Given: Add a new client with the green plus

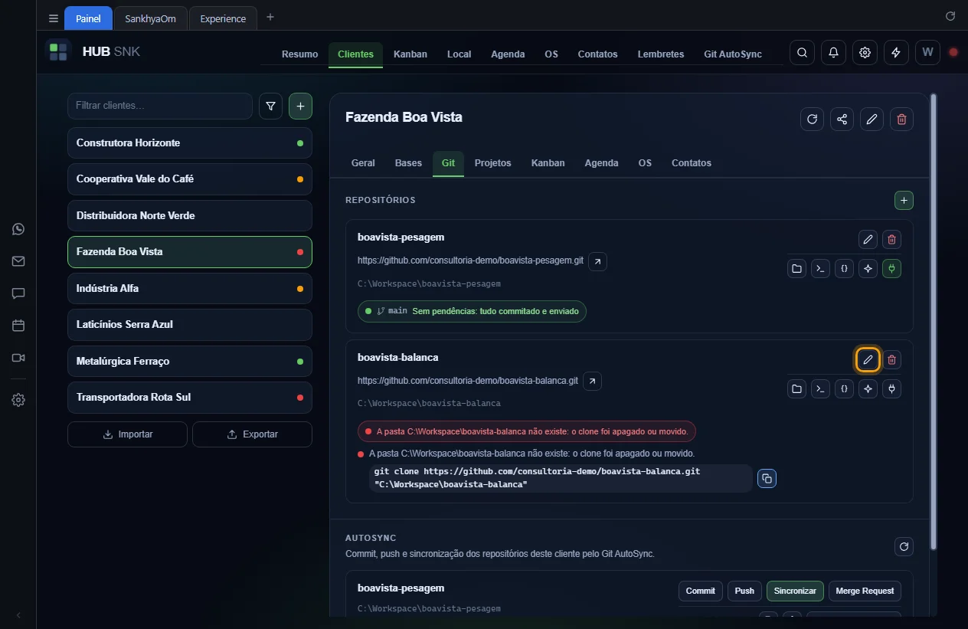Looking at the screenshot, I should point(300,106).
